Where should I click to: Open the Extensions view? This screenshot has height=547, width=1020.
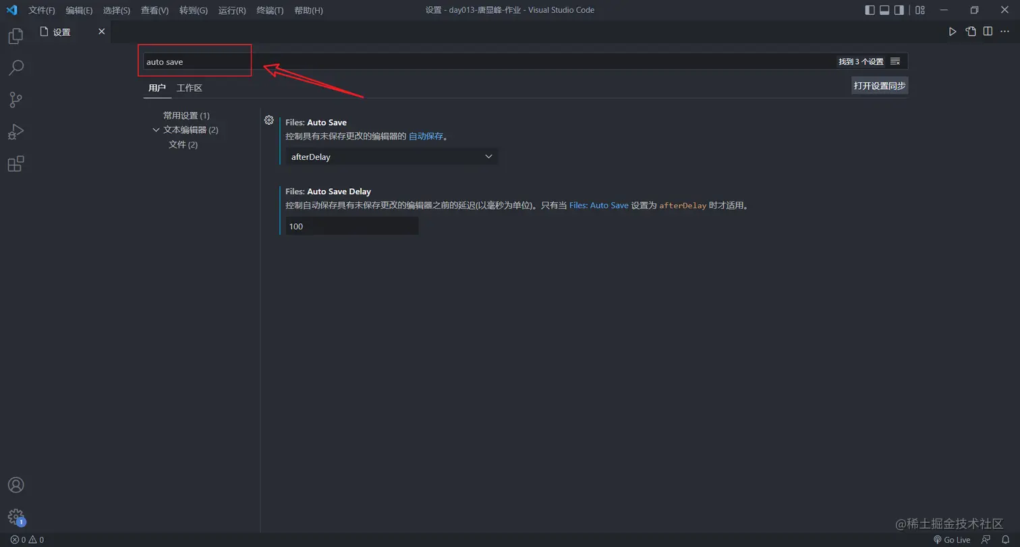pos(16,164)
